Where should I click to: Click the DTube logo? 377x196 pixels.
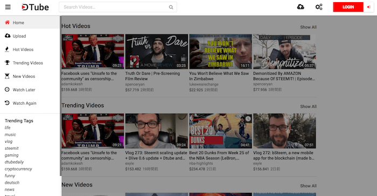[35, 7]
